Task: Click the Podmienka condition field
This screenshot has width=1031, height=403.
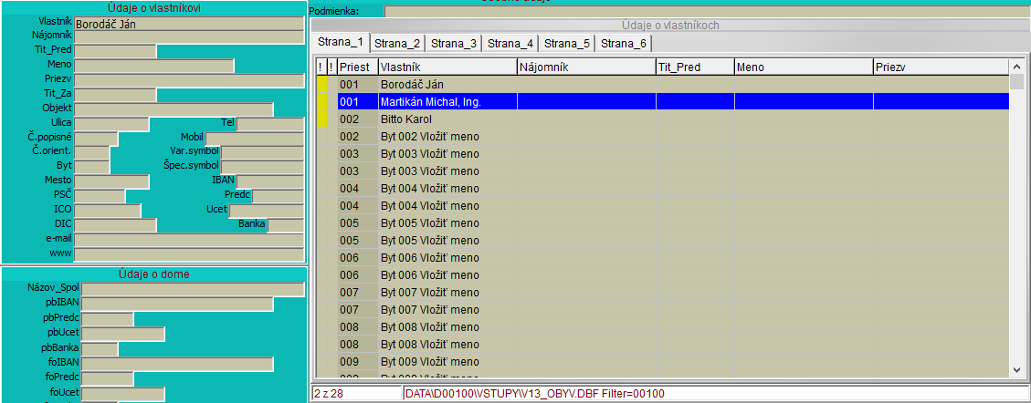Action: click(x=708, y=11)
